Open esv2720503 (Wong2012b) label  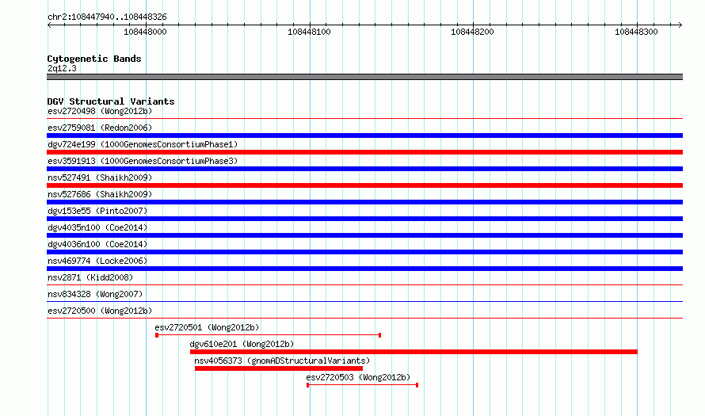point(358,377)
